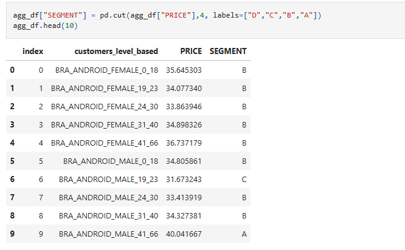This screenshot has height=250, width=405.
Task: Click the BRA_ANDROID_FEMALE_0_18 cell
Action: click(x=106, y=70)
